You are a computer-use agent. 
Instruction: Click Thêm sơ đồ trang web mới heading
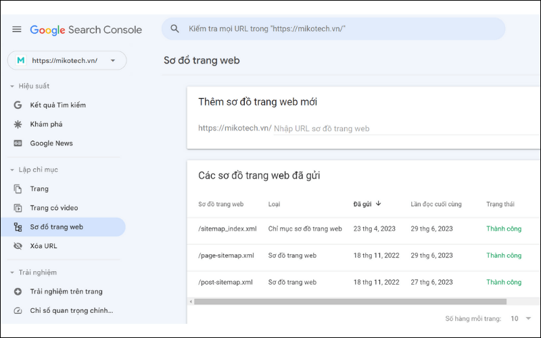coord(258,102)
